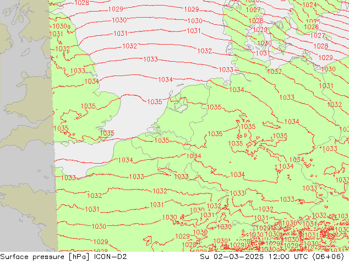This screenshot has height=270, width=349.
Task: Click the 1034 isobar label over open North Sea
Action: tap(165, 79)
